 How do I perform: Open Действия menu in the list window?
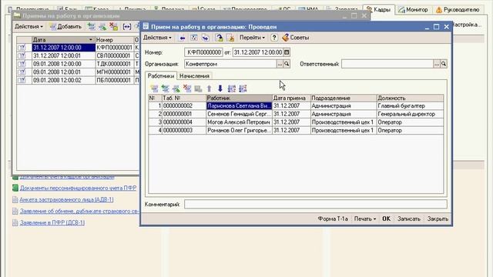coord(29,27)
